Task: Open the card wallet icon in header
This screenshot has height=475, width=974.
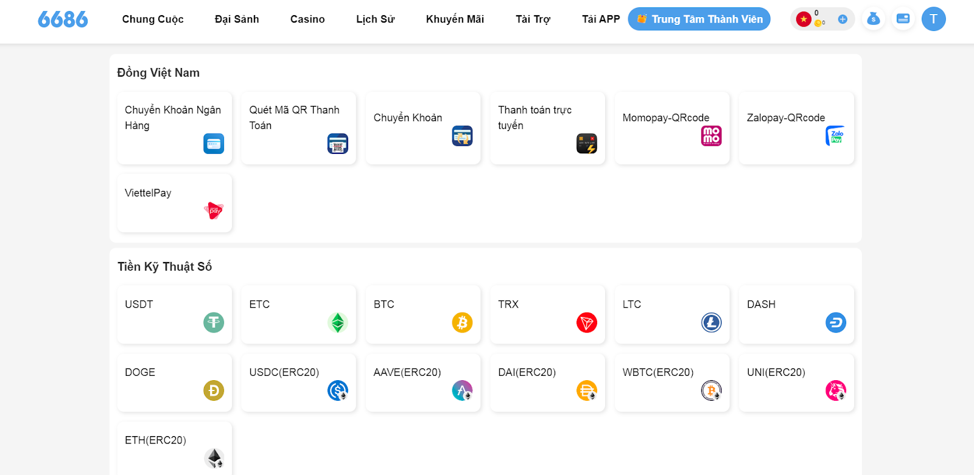Action: tap(903, 19)
